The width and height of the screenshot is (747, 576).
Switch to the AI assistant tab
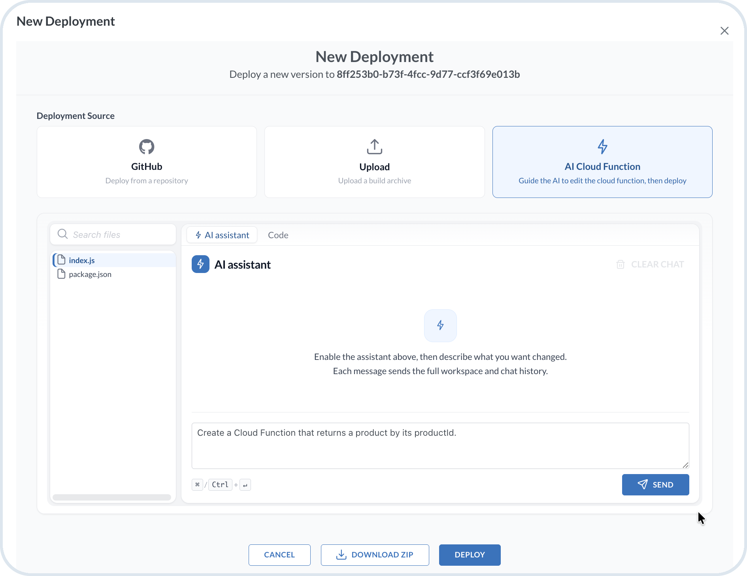[222, 235]
